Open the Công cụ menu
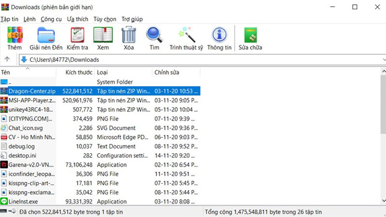The image size is (386, 217). pos(51,19)
